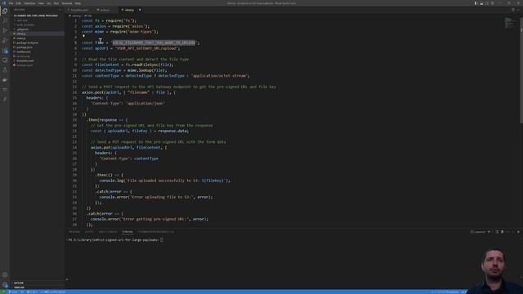523x294 pixels.
Task: Open the new terminal dropdown arrow
Action: tap(492, 232)
